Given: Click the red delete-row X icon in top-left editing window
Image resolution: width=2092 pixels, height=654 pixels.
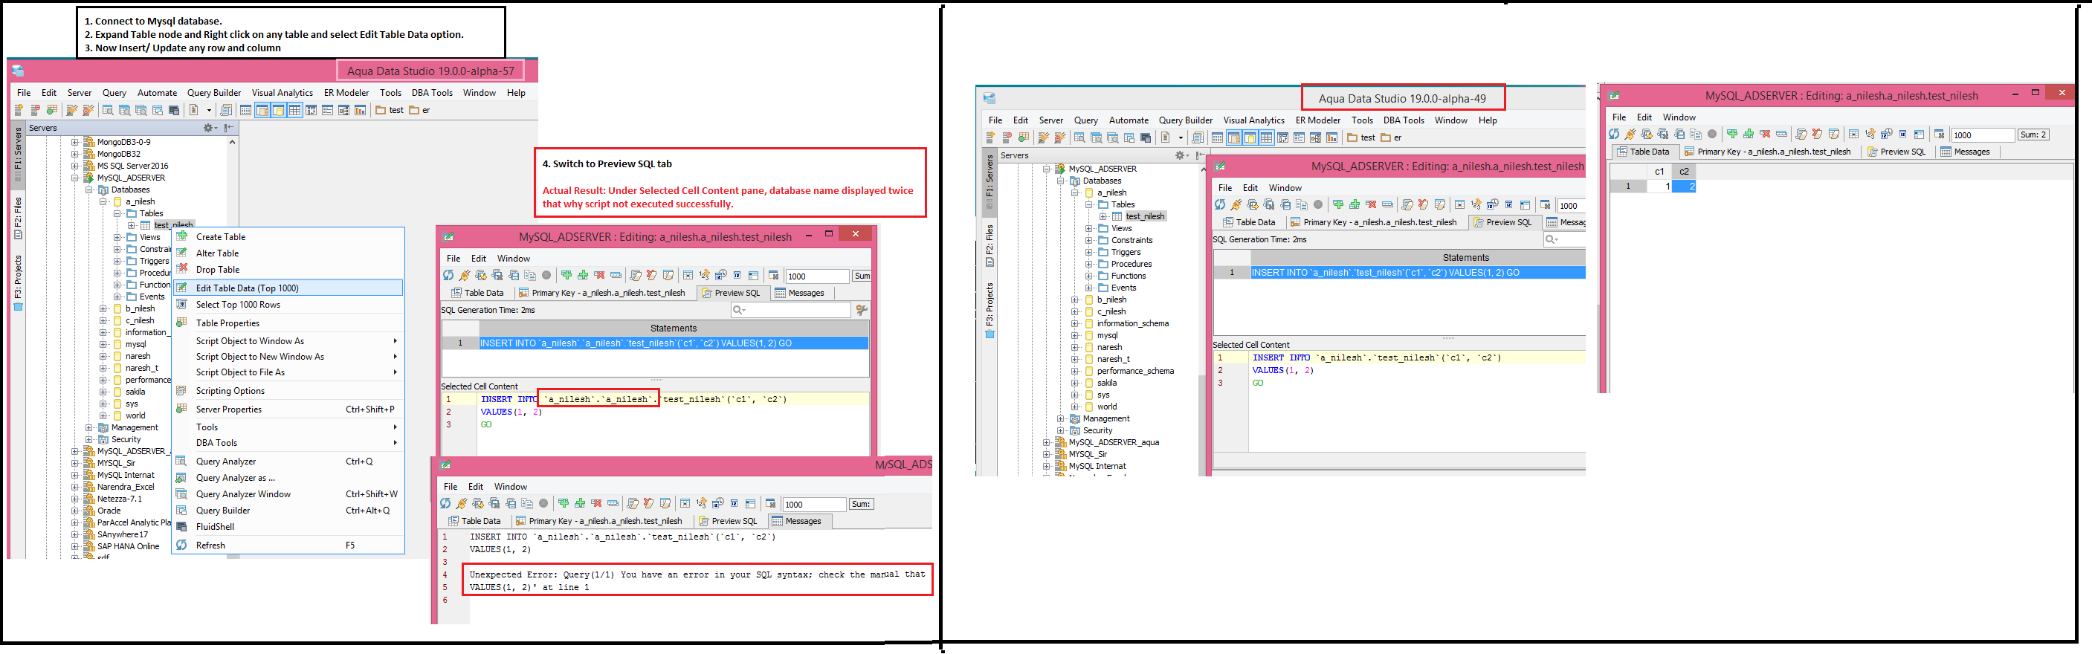Looking at the screenshot, I should 599,276.
